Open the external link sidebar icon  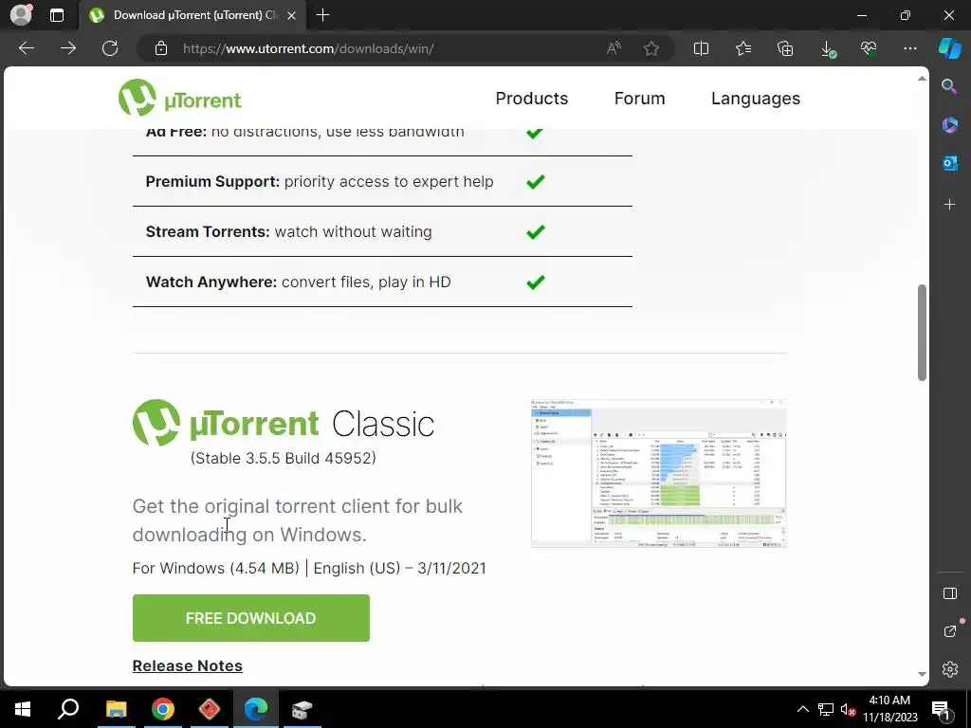click(950, 630)
